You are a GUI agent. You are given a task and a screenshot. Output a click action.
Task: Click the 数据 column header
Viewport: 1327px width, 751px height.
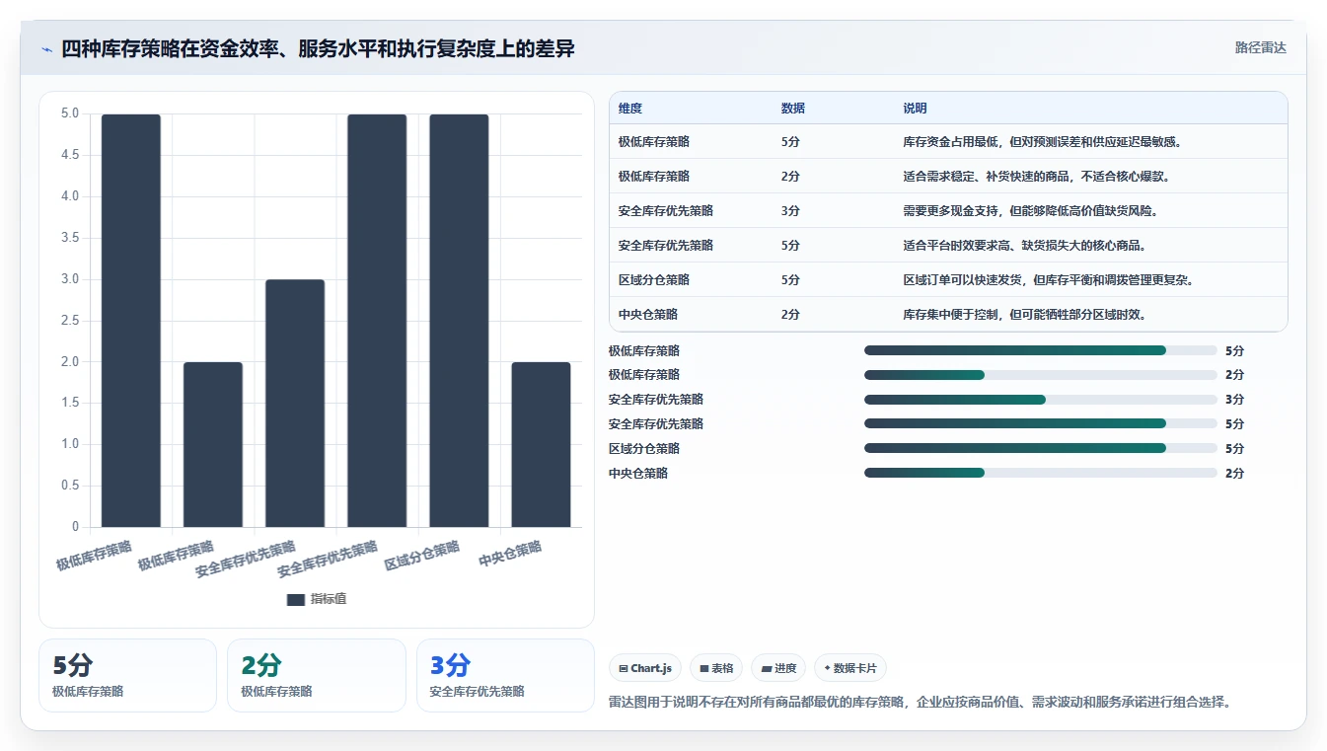coord(793,109)
